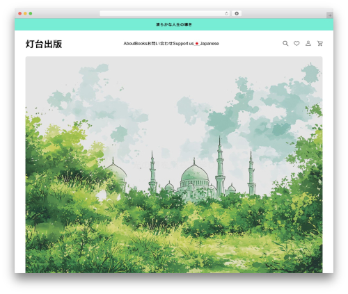This screenshot has height=294, width=348.
Task: Open the wishlist heart icon
Action: pos(296,43)
